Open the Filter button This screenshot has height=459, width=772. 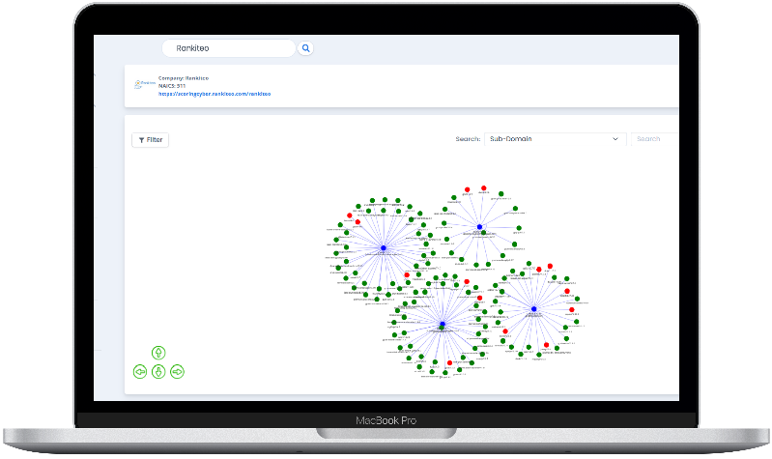[x=150, y=140]
